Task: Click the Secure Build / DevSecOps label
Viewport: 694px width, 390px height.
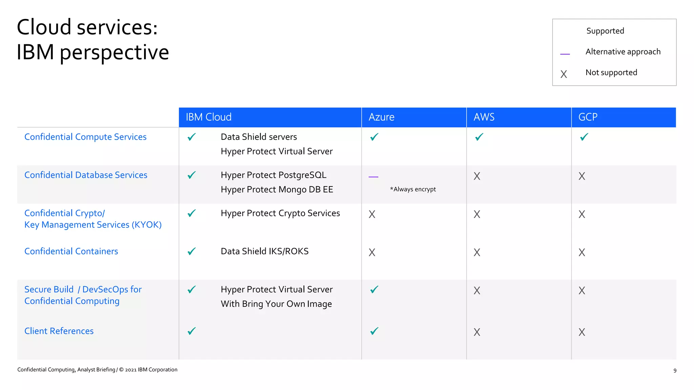Action: coord(83,295)
